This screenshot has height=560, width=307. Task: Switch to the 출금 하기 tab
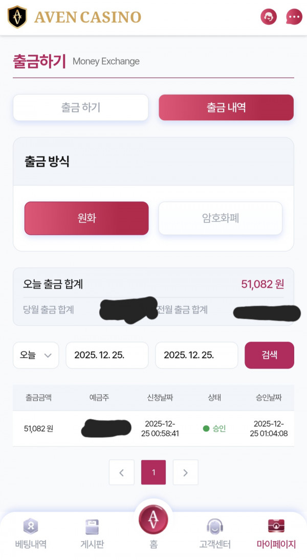pyautogui.click(x=80, y=107)
